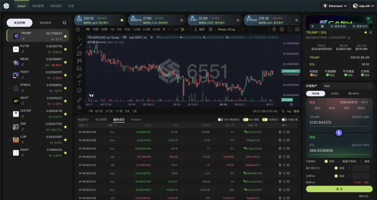Open the fx indicators menu
Viewport: 377px width, 200px height.
click(199, 29)
